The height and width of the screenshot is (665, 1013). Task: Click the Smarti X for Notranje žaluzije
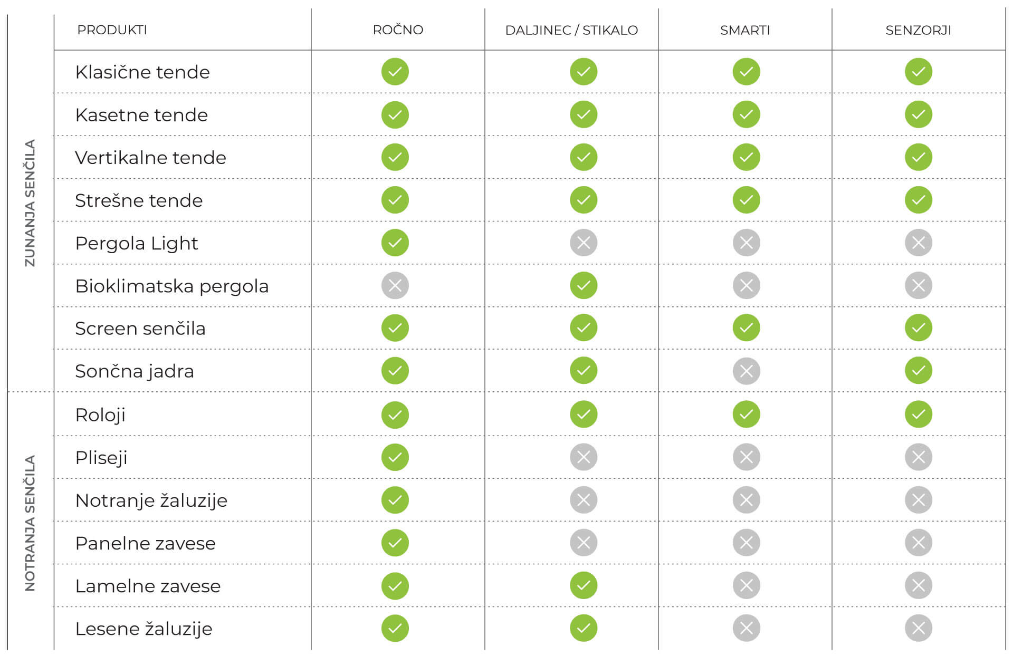746,500
